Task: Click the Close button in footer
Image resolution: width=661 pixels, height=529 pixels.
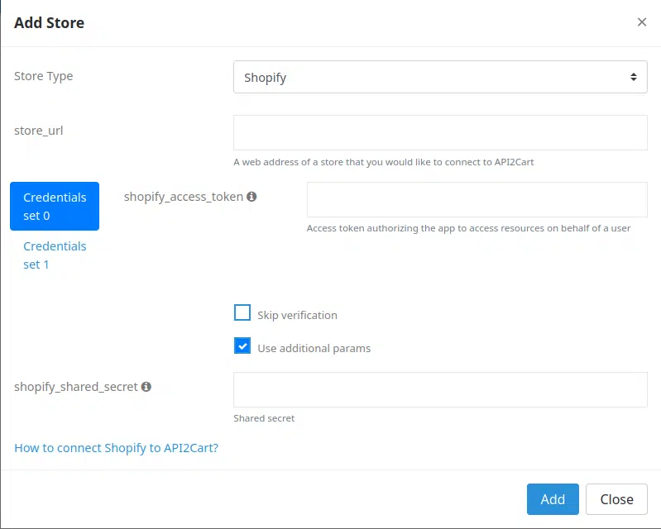Action: click(x=616, y=499)
